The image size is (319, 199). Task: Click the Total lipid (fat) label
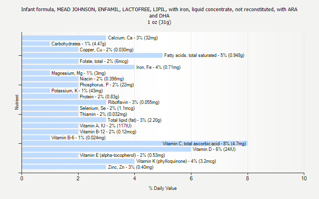pos(134,120)
